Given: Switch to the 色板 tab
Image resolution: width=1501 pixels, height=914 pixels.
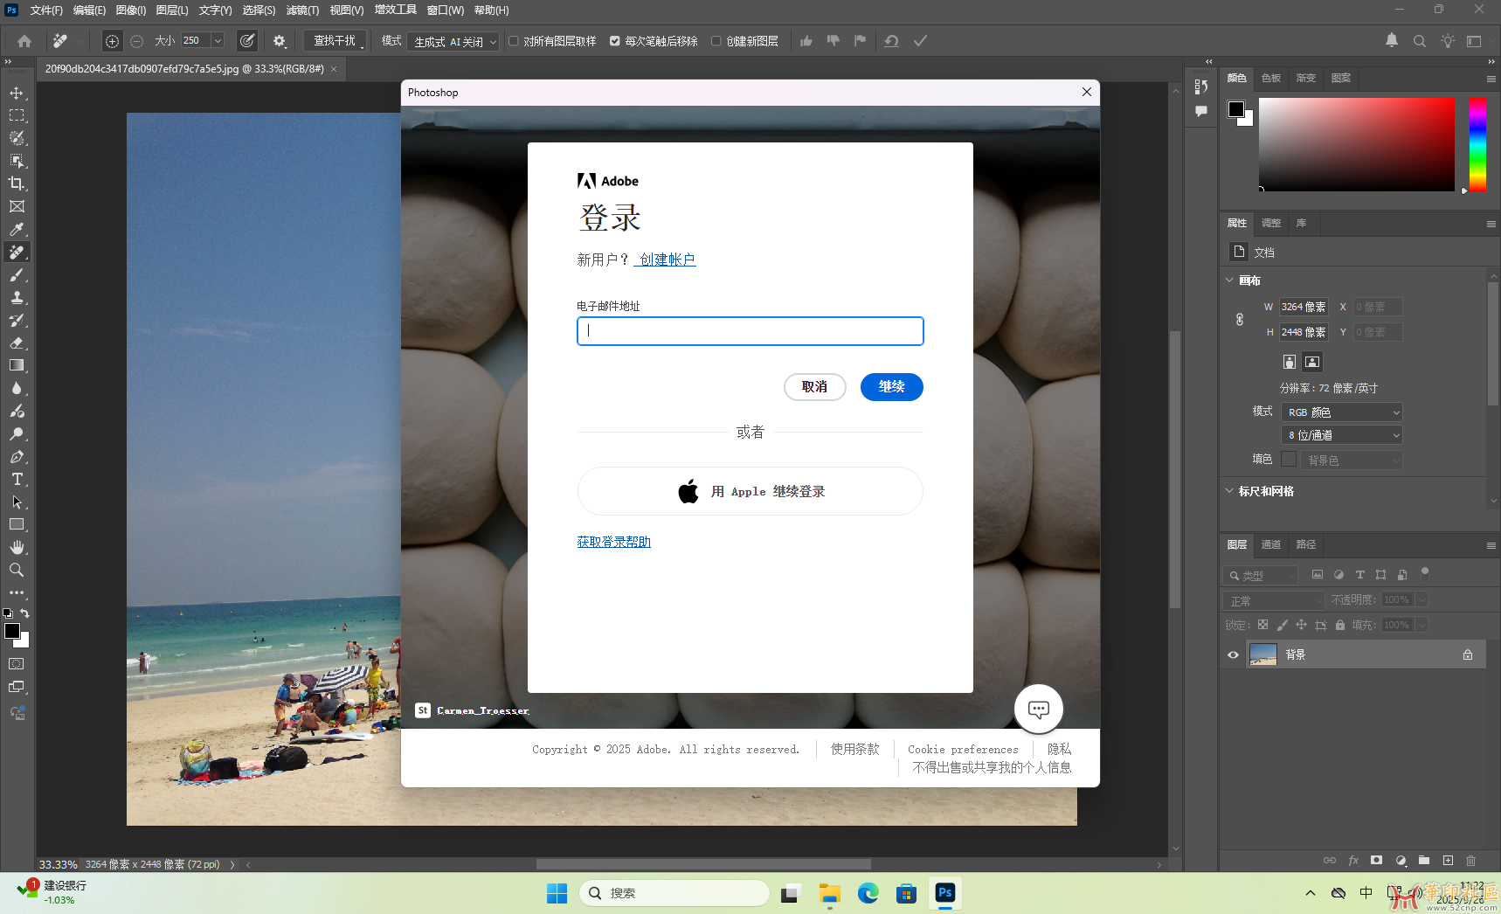Looking at the screenshot, I should click(1271, 79).
